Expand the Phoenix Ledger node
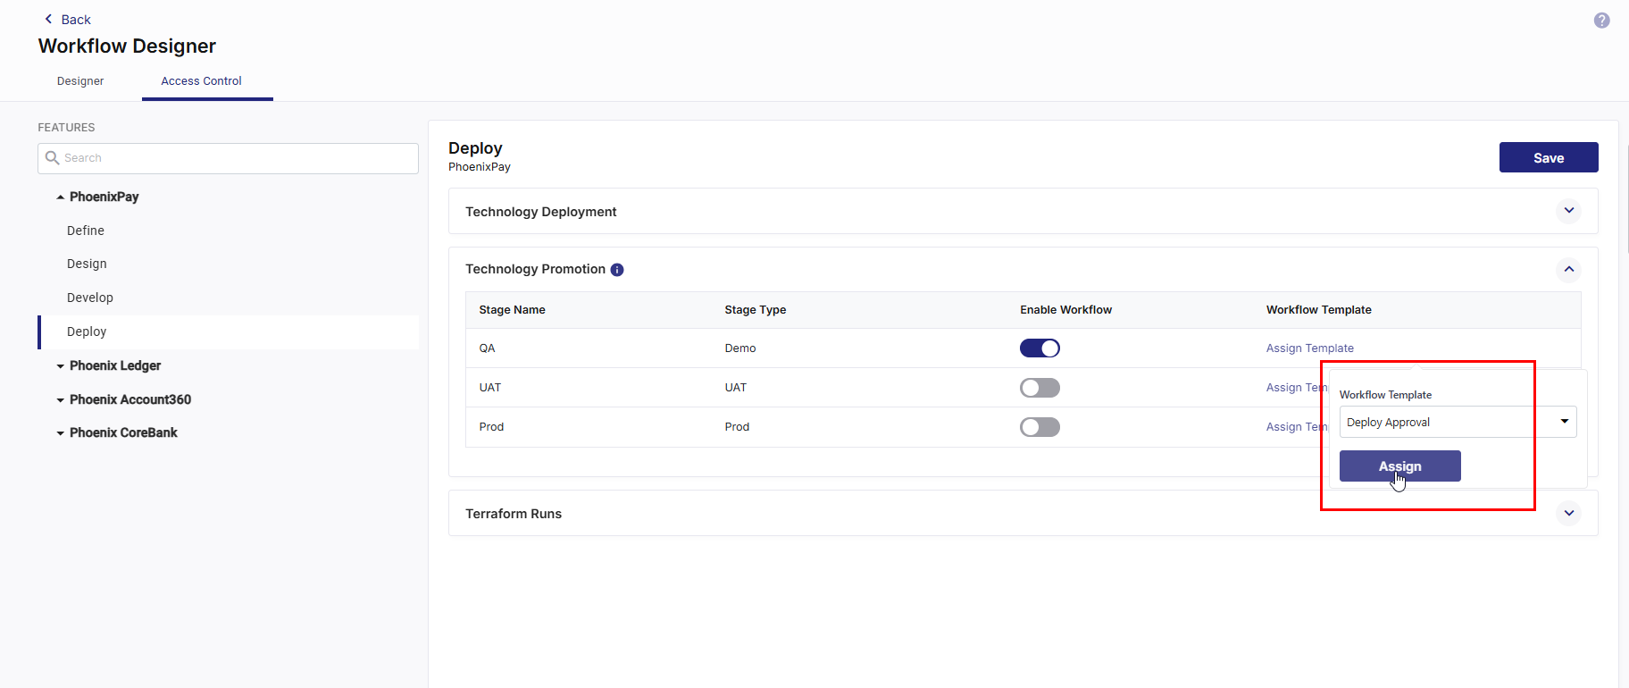 [x=61, y=366]
